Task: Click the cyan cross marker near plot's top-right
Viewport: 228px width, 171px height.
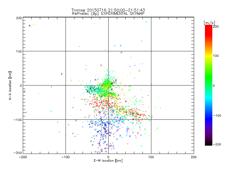Action: (x=146, y=22)
